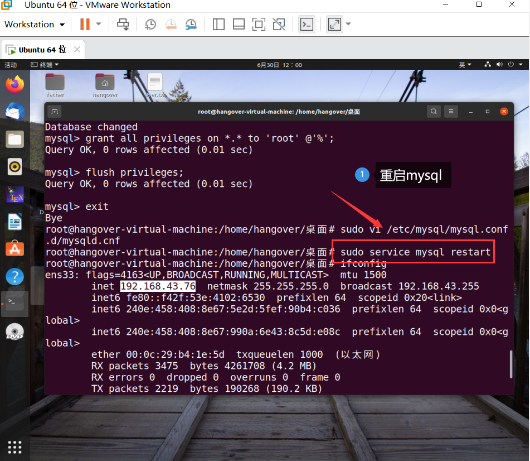
Task: Open the VMware console view
Action: point(307,25)
